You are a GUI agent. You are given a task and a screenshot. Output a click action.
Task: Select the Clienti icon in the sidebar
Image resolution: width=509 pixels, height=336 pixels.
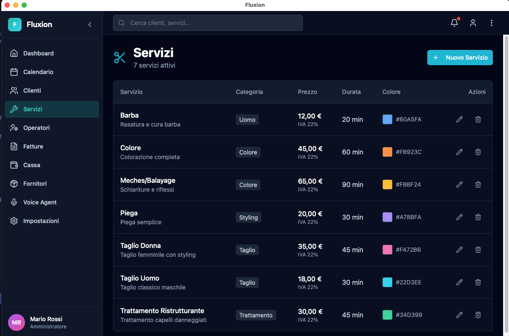point(14,91)
